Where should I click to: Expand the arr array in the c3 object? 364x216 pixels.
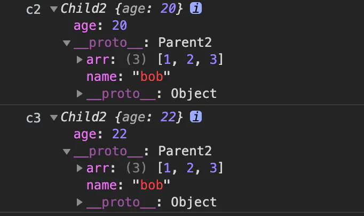(x=80, y=169)
